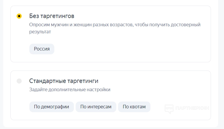Image resolution: width=224 pixels, height=129 pixels.
Task: Click the Стандартные таргетинги heading label
Action: 64,81
